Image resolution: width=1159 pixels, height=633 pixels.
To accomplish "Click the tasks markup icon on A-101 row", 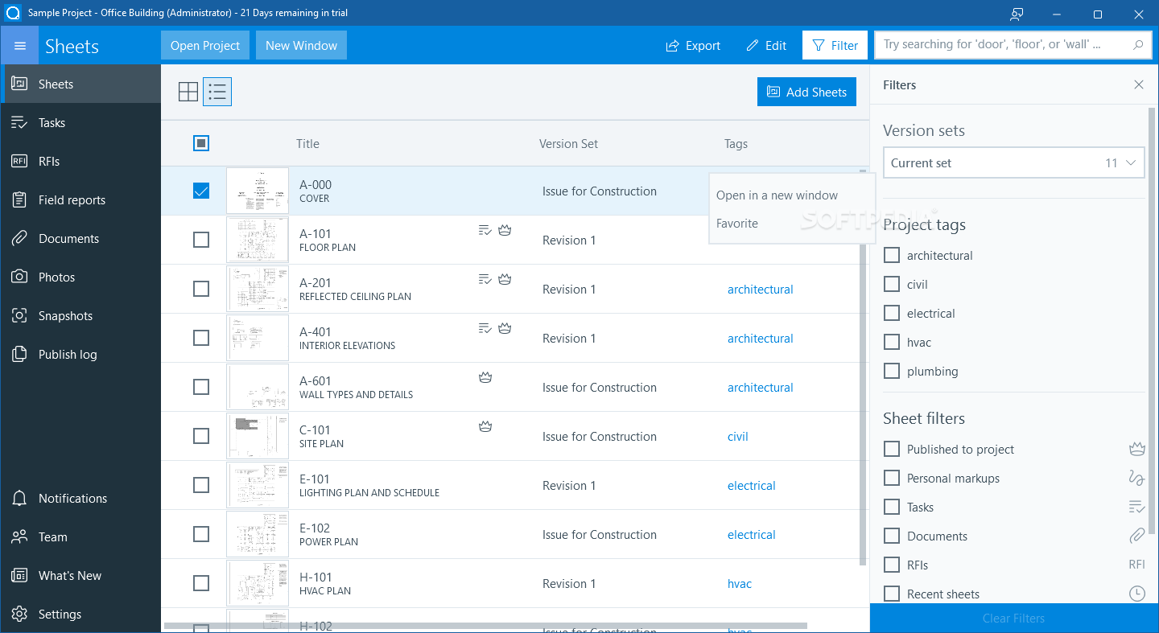I will 484,229.
